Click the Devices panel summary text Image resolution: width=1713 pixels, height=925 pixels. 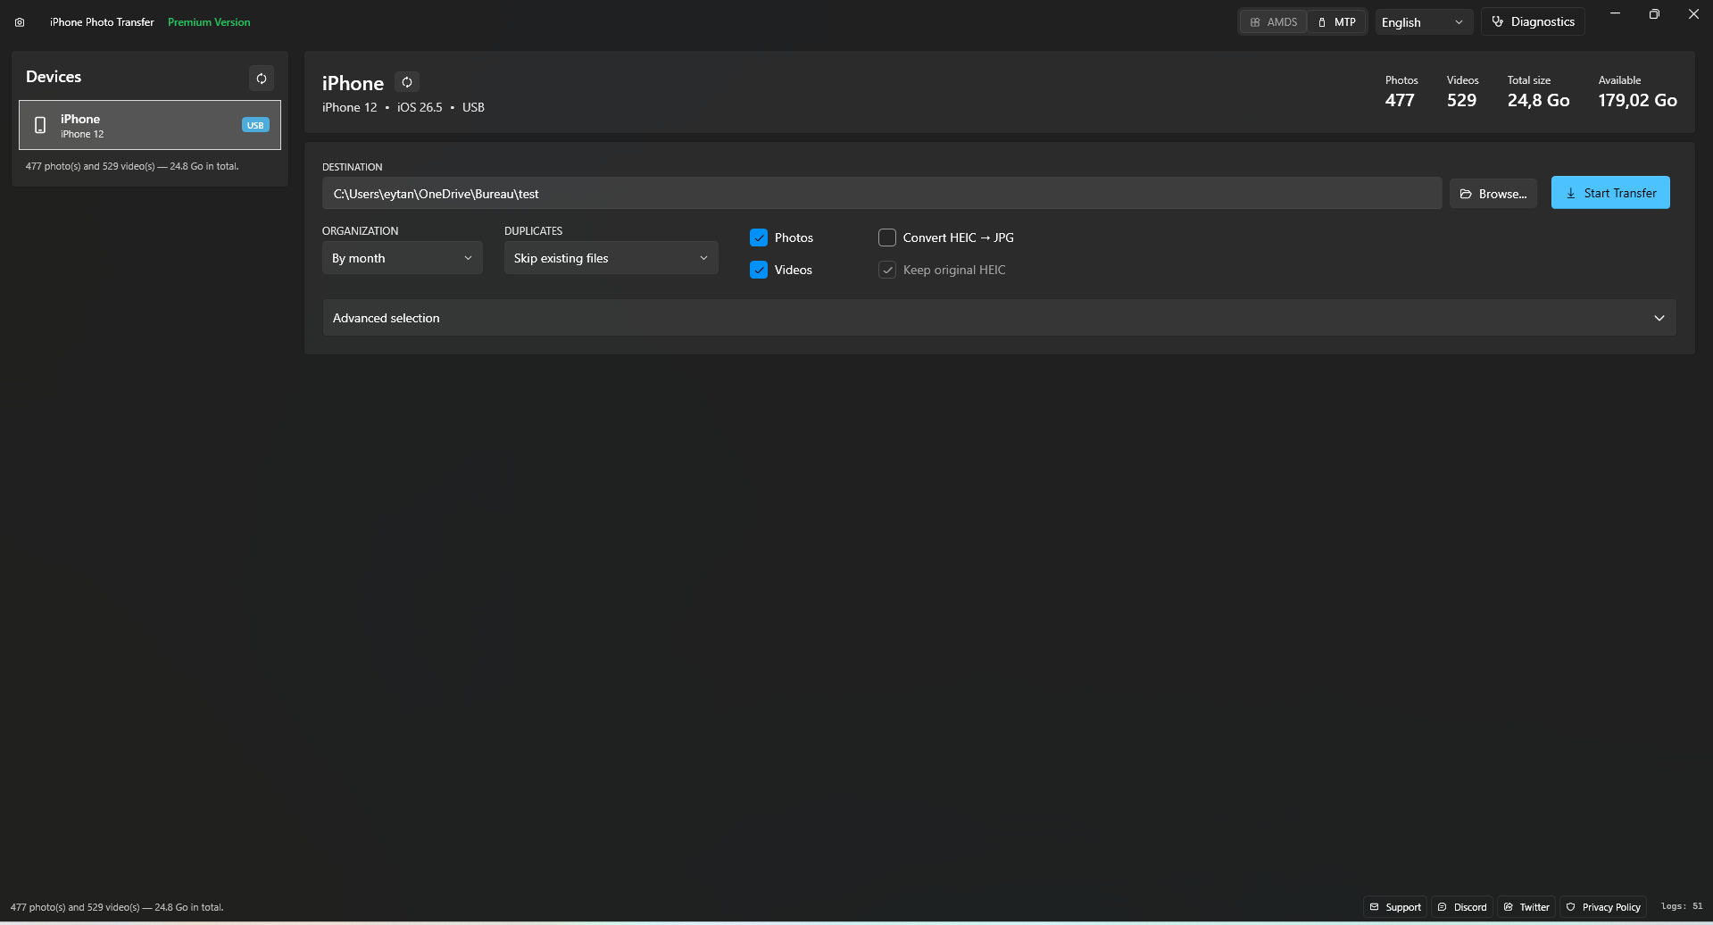132,166
